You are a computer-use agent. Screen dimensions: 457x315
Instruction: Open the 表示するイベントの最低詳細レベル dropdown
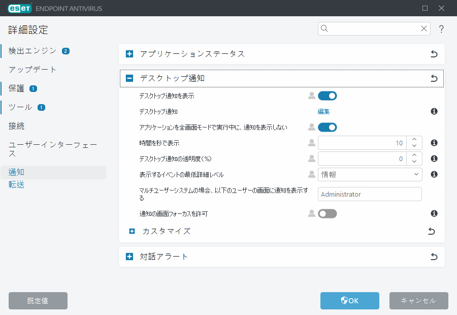[370, 174]
